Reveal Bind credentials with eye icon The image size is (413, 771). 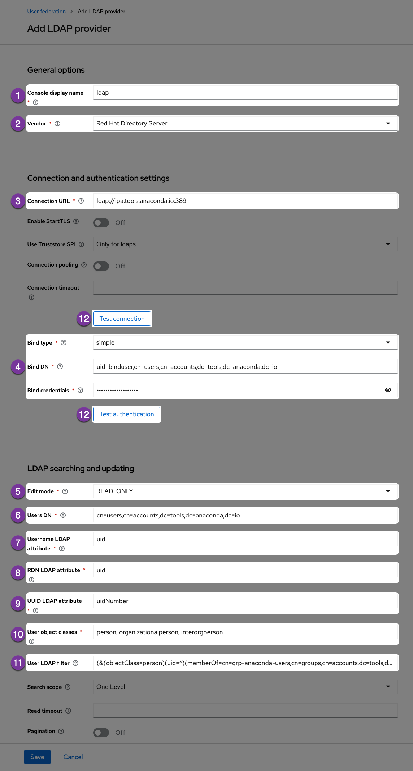[388, 390]
